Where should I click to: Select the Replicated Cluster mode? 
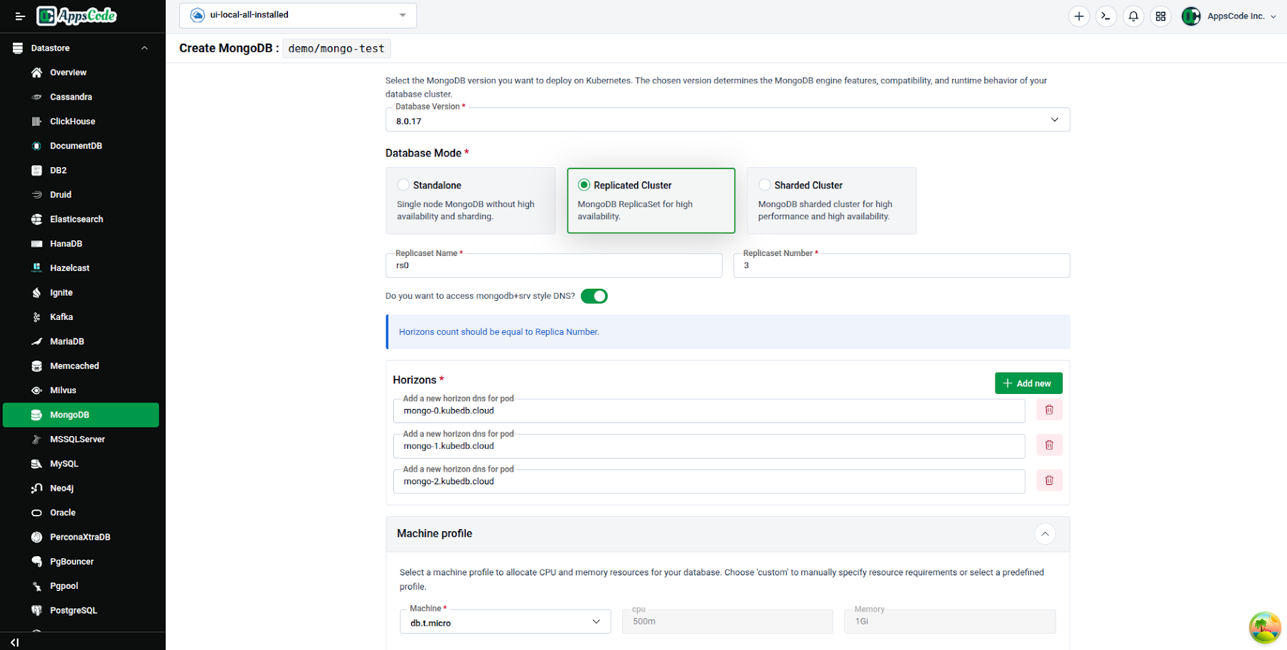tap(651, 201)
